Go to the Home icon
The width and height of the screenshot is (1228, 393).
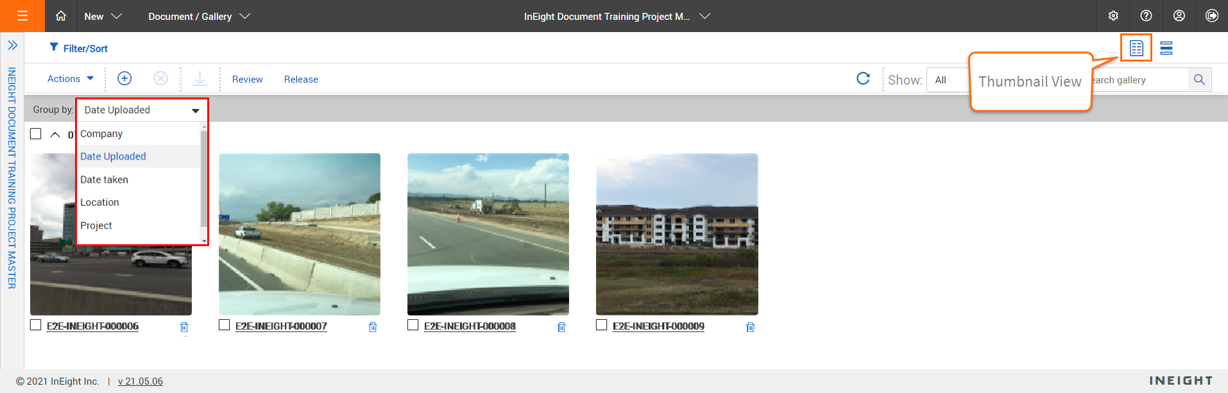(61, 16)
